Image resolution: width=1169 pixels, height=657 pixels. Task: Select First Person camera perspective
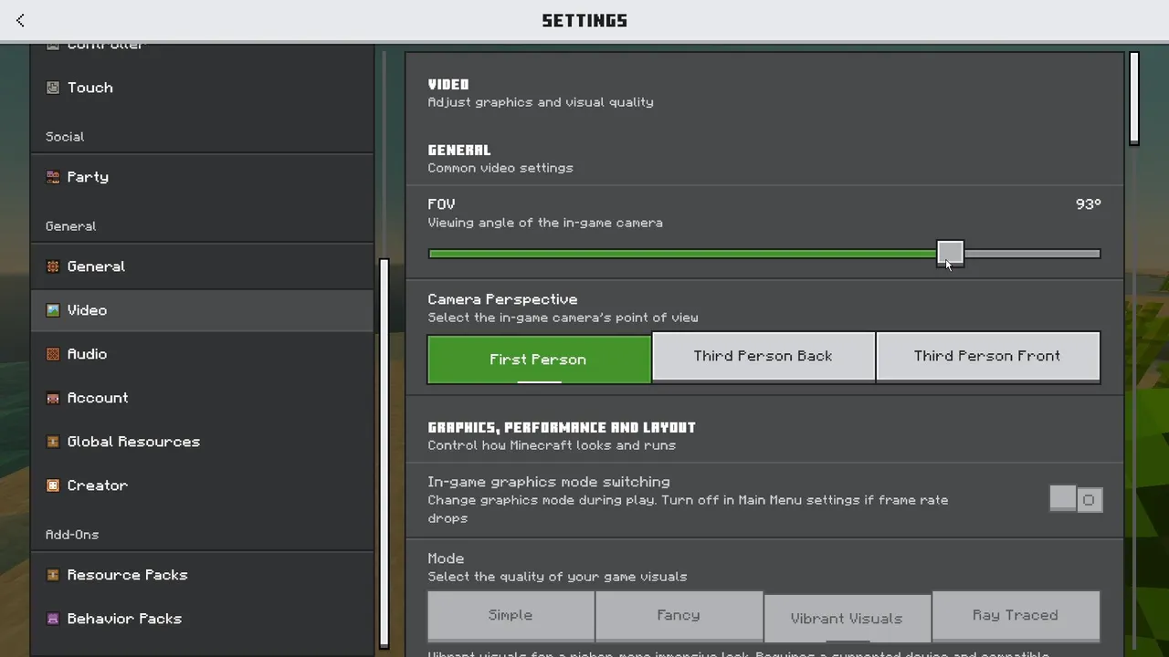(x=539, y=359)
